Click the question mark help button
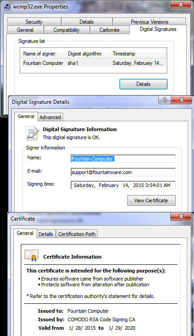The image size is (194, 336). [x=164, y=100]
